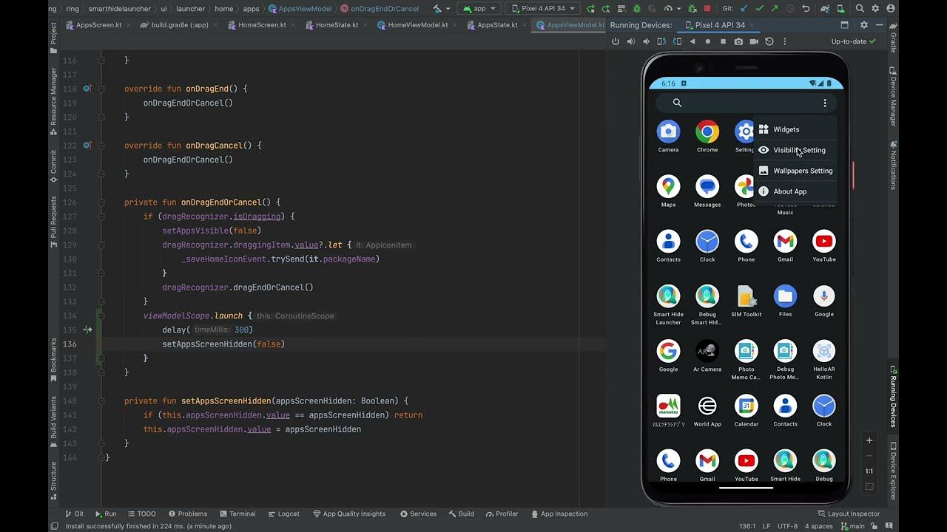Open the Files app on emulator
The image size is (947, 532).
tap(785, 301)
